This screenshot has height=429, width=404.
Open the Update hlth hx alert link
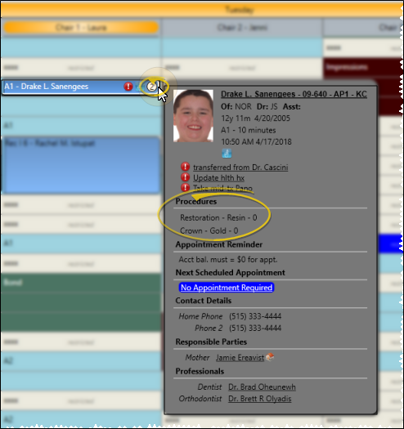click(x=218, y=178)
